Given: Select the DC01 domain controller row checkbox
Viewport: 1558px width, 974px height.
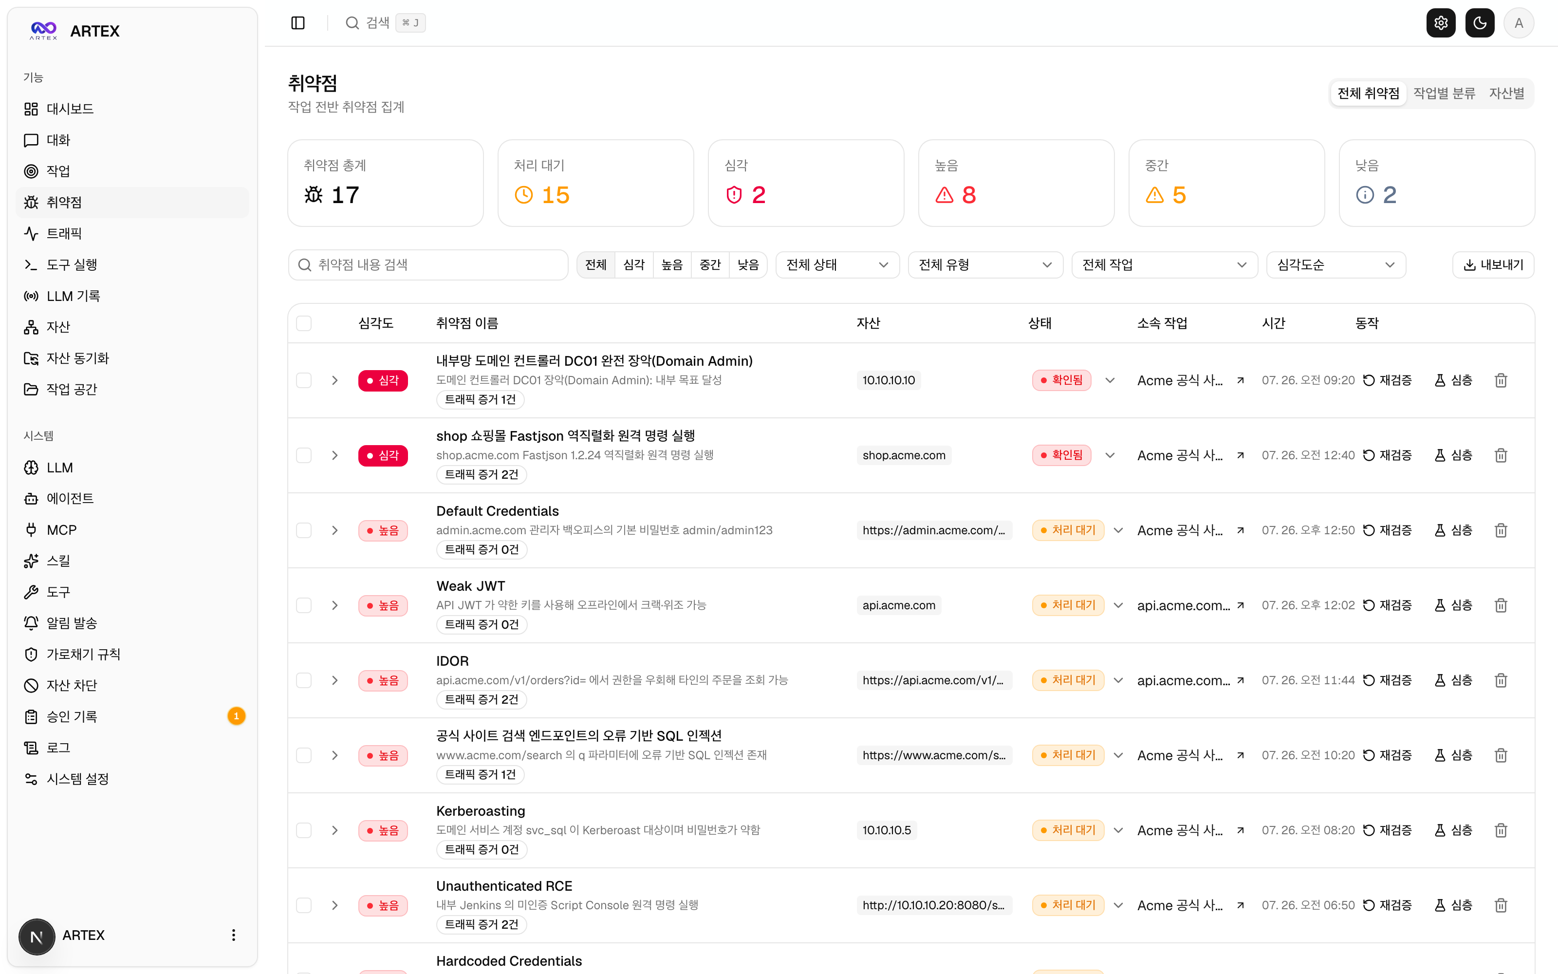Looking at the screenshot, I should 304,380.
